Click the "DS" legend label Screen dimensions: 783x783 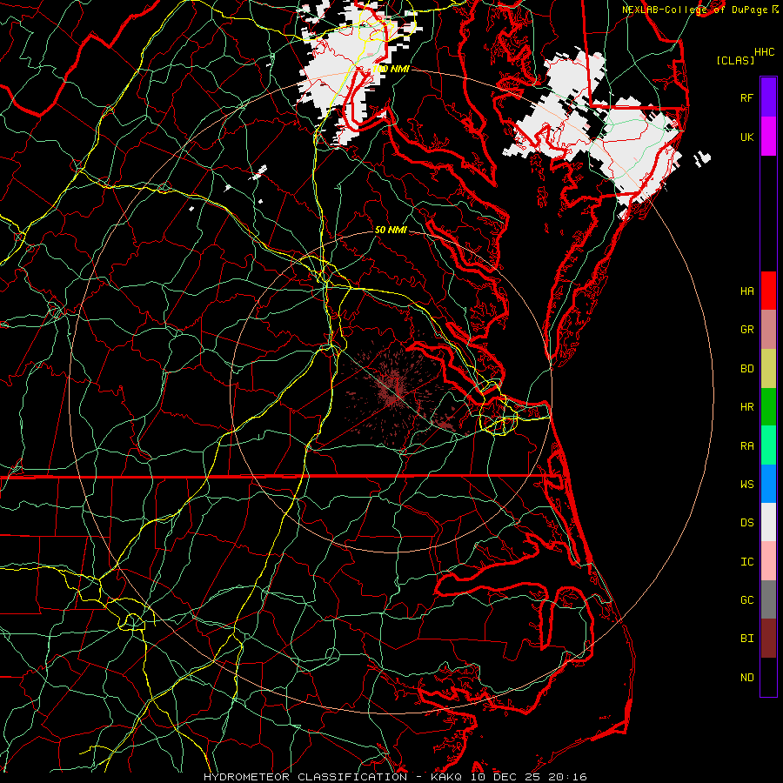click(747, 522)
